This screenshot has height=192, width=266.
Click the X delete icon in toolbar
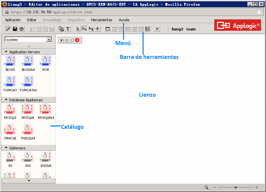[x=157, y=29]
